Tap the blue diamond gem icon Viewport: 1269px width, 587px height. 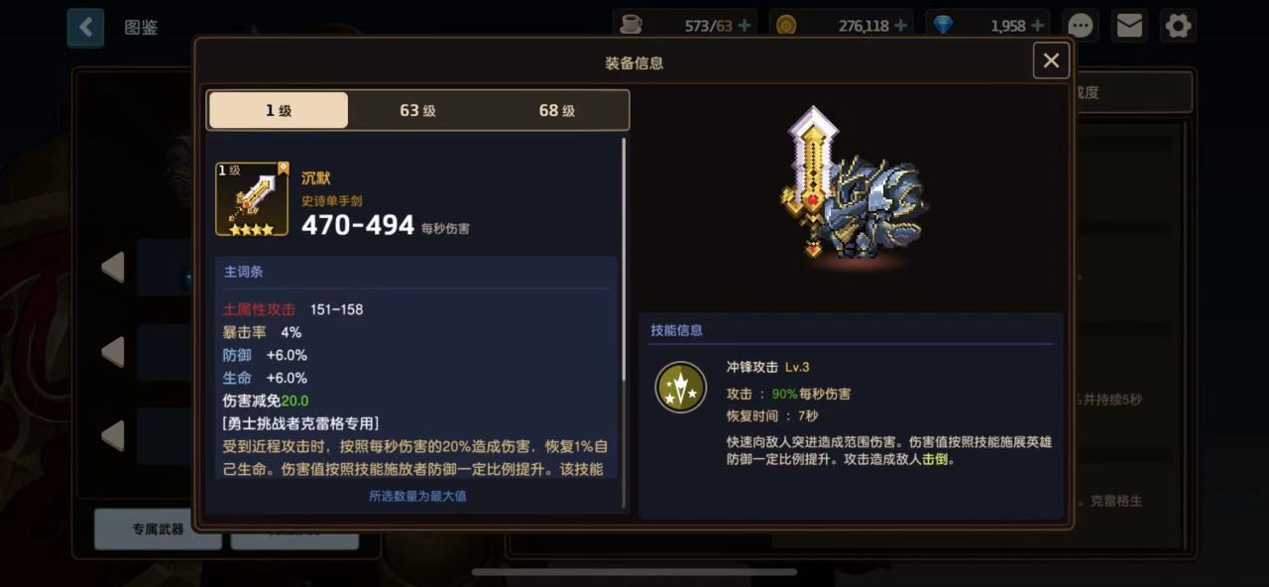pyautogui.click(x=943, y=26)
